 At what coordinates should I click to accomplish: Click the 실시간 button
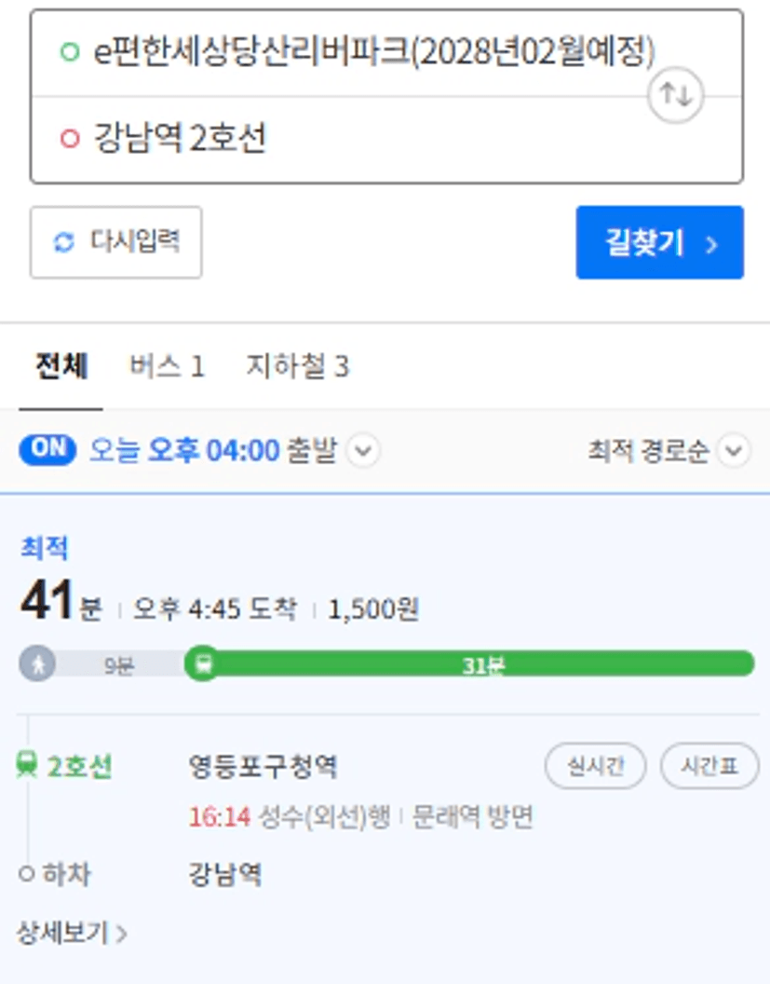tap(596, 766)
